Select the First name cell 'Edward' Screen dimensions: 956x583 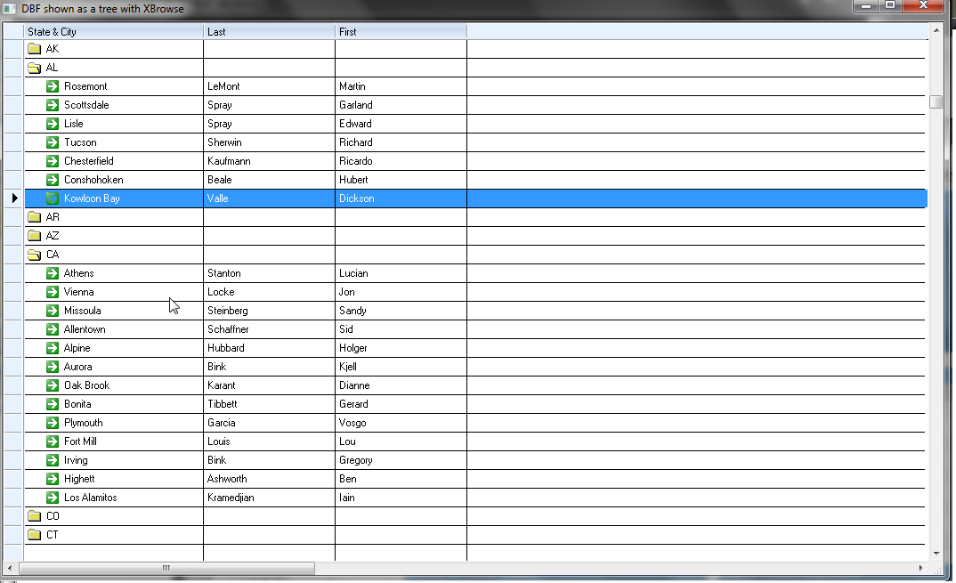(x=401, y=124)
